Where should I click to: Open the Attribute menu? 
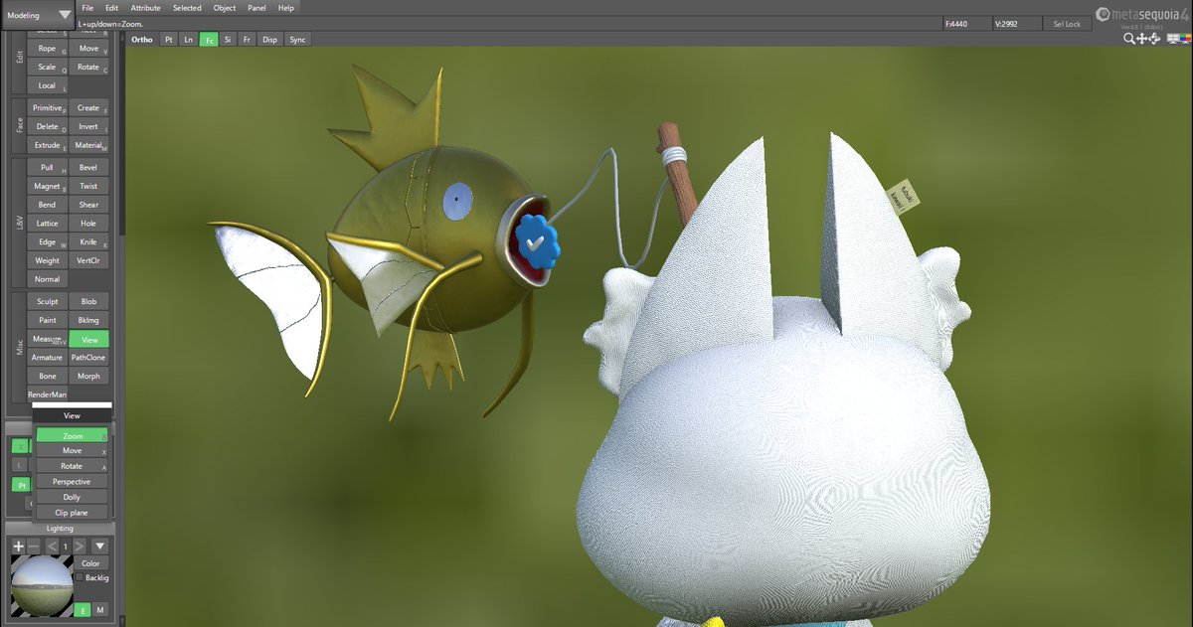coord(145,8)
